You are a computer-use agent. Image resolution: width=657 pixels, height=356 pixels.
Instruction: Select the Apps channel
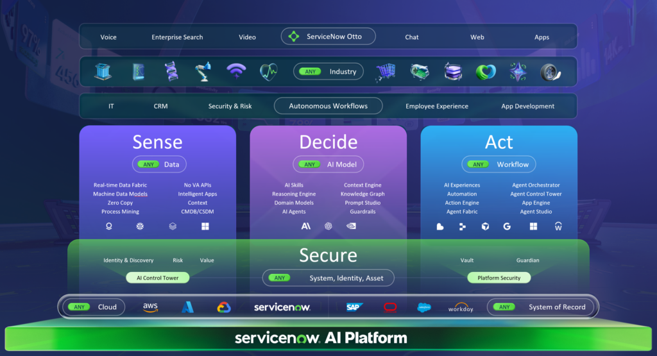click(x=542, y=37)
